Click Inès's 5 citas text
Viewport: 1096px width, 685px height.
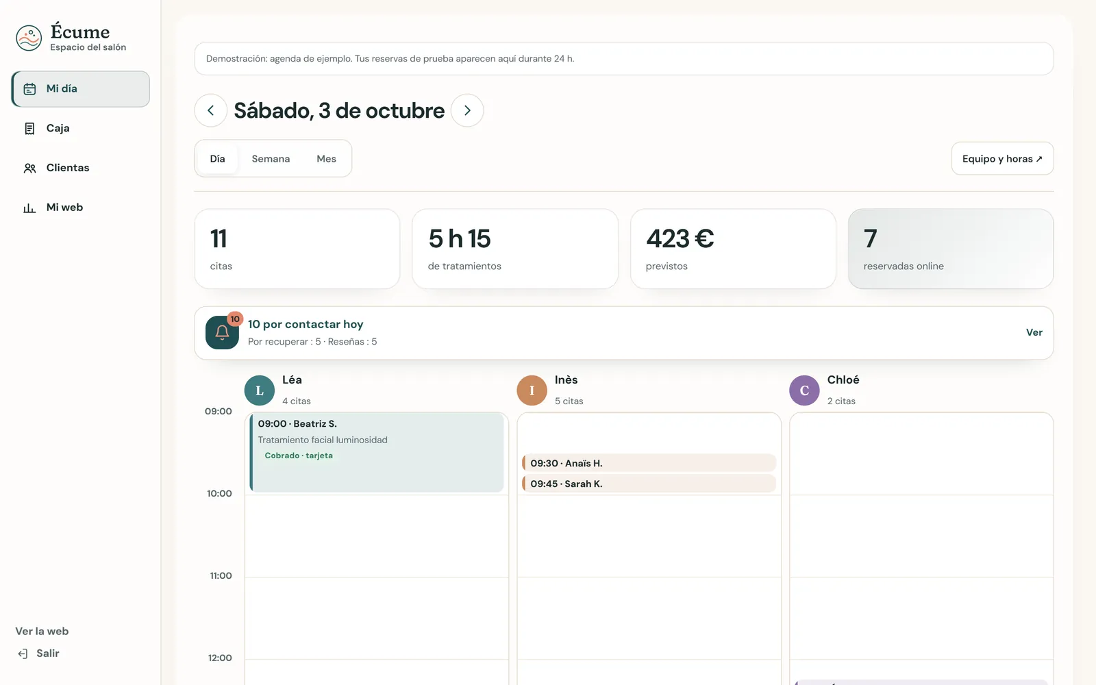pyautogui.click(x=569, y=401)
